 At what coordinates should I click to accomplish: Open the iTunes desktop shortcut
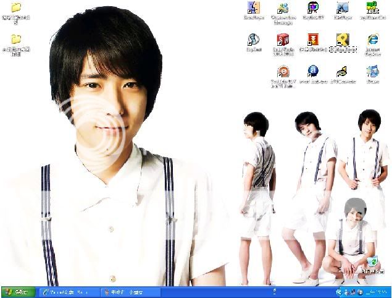[373, 72]
